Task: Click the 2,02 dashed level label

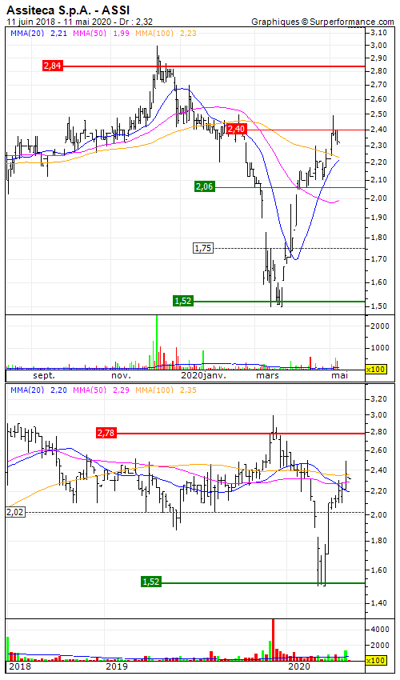Action: point(16,512)
